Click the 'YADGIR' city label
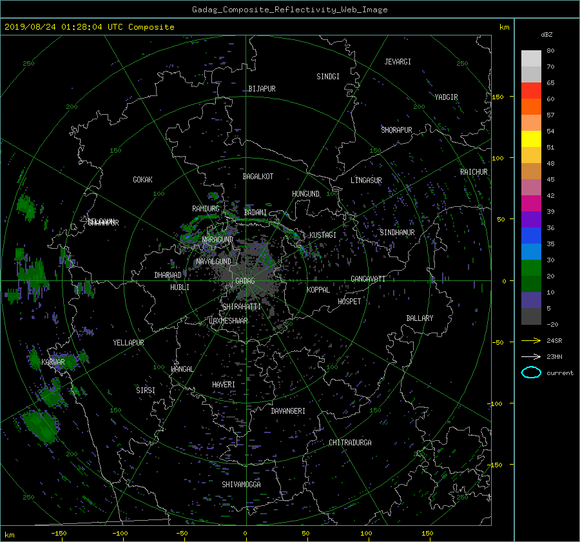Image resolution: width=580 pixels, height=542 pixels. pyautogui.click(x=446, y=97)
